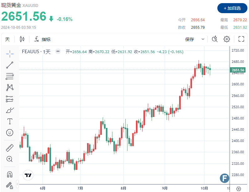249x192 pixels.
Task: Click the 8月 label on time axis
Action: pyautogui.click(x=123, y=188)
